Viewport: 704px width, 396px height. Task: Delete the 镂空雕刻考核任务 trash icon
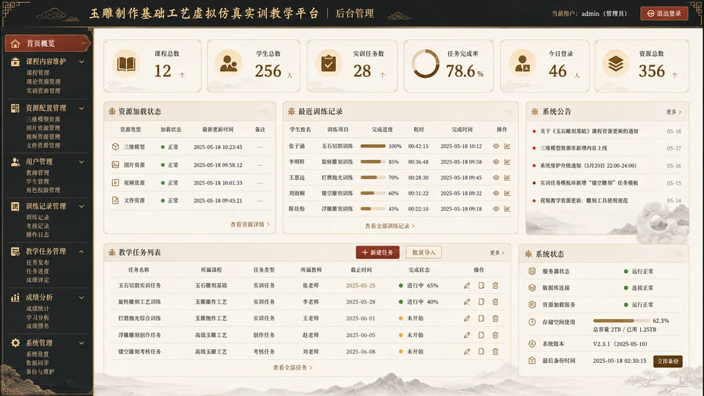[x=495, y=351]
